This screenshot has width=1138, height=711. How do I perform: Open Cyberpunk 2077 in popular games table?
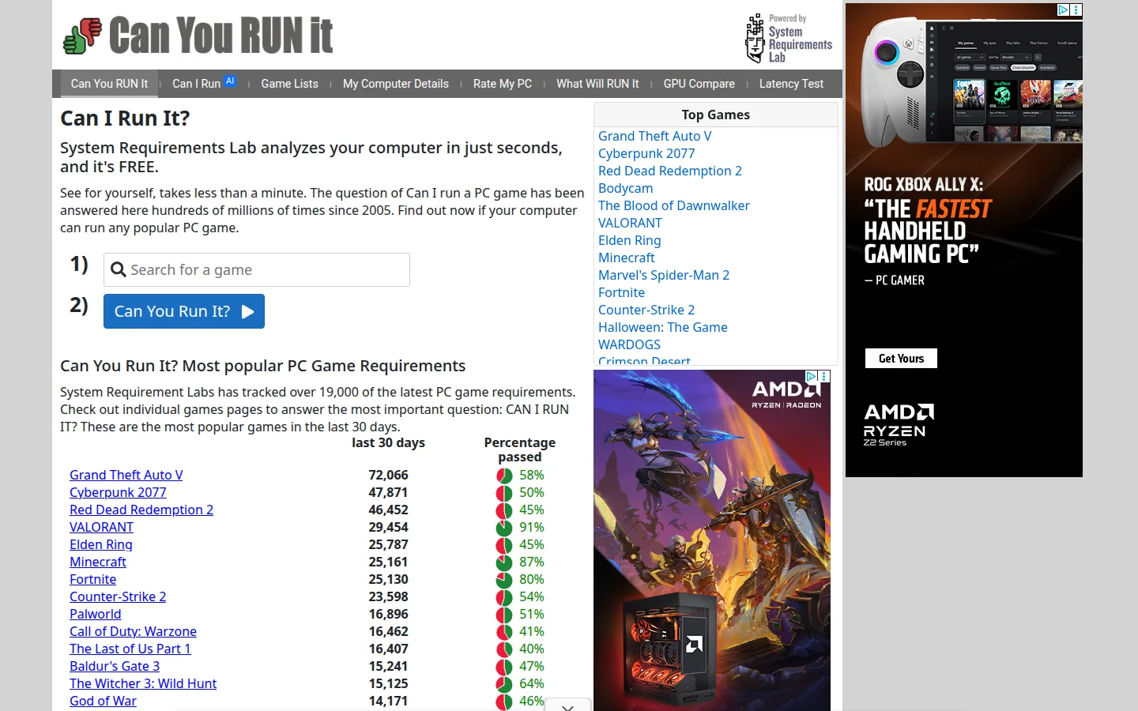118,492
